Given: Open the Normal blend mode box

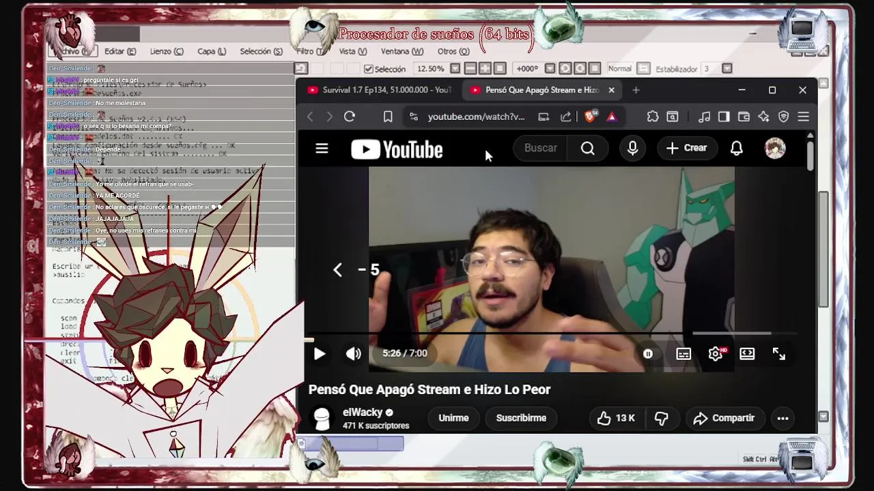Looking at the screenshot, I should pyautogui.click(x=620, y=69).
